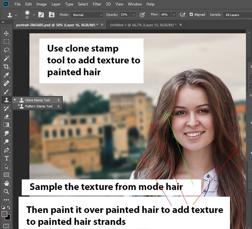Screen dimensions: 252x229
Task: Toggle the Aligned checkbox
Action: [191, 15]
